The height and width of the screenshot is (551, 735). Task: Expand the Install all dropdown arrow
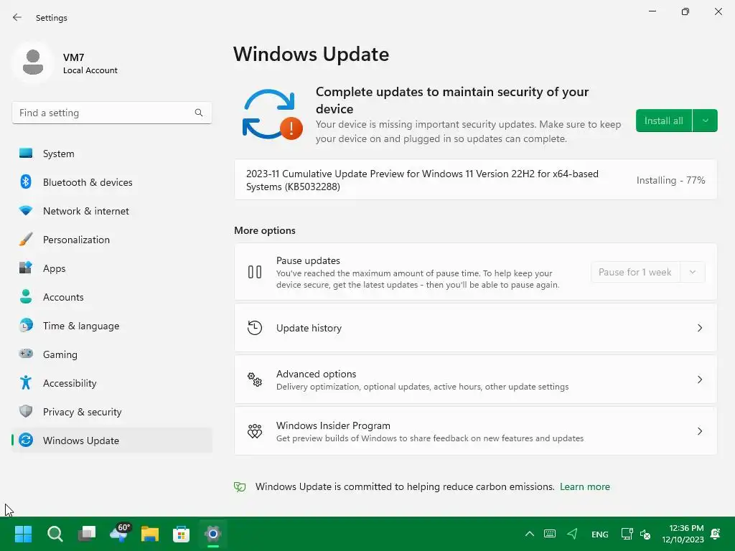coord(705,121)
